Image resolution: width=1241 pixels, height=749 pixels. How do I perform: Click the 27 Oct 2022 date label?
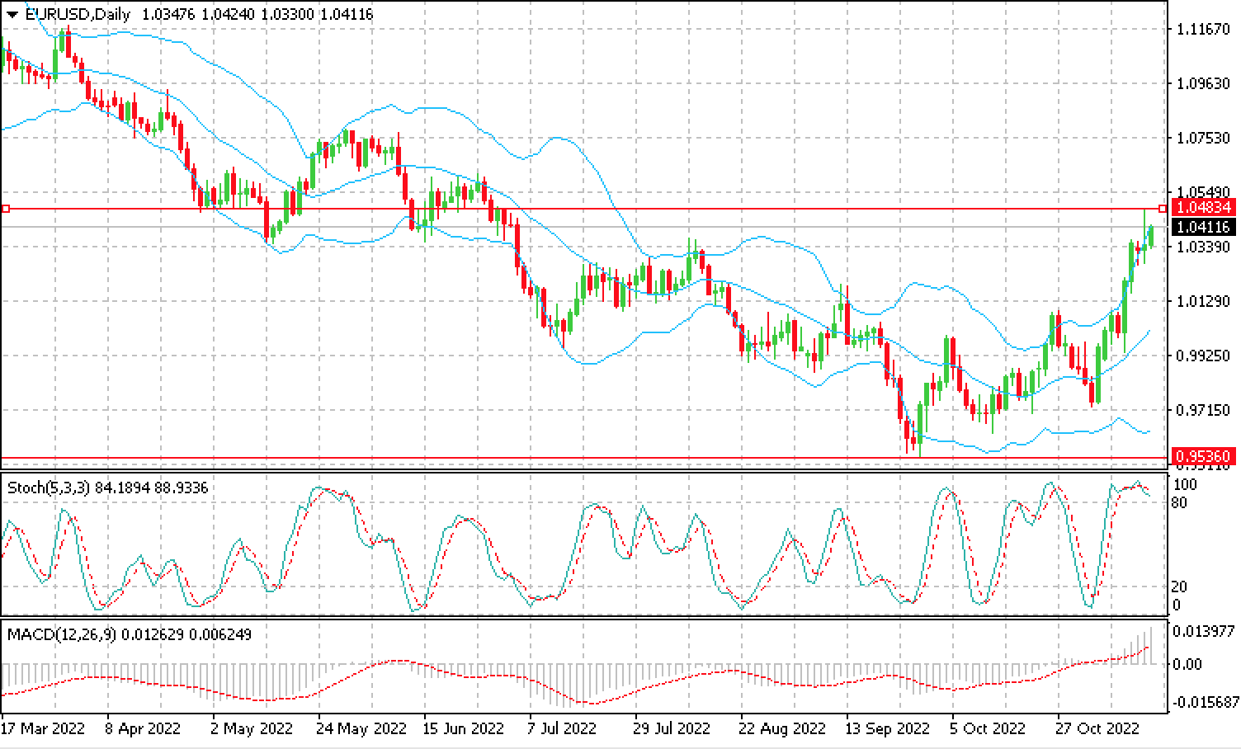pos(1098,729)
